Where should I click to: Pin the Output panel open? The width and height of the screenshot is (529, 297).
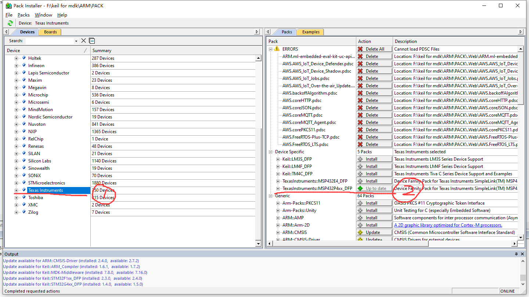click(x=516, y=254)
